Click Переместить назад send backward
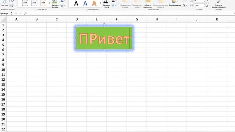The height and width of the screenshot is (132, 235). coord(137,4)
